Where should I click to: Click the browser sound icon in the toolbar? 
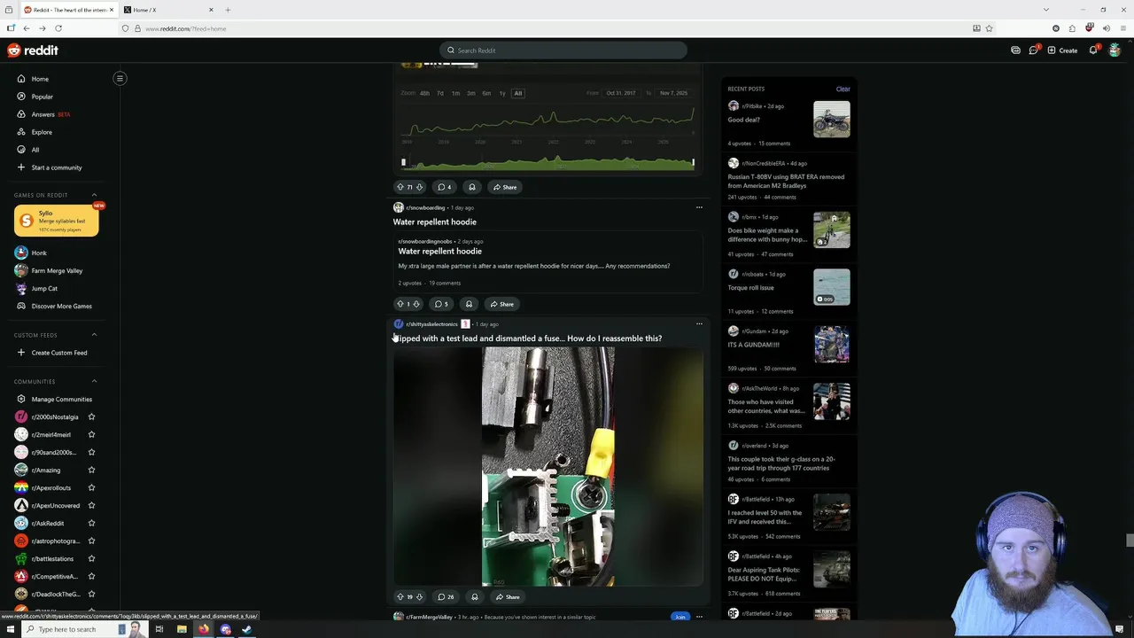[1106, 28]
